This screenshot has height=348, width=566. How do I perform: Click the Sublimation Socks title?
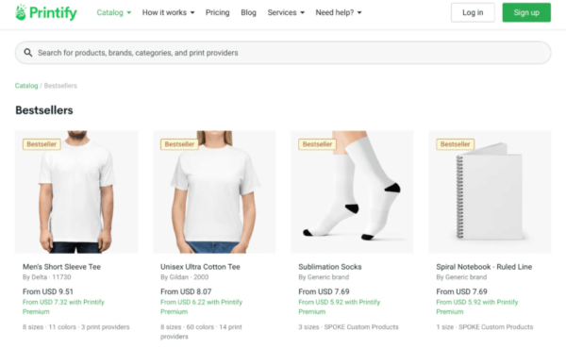[330, 267]
